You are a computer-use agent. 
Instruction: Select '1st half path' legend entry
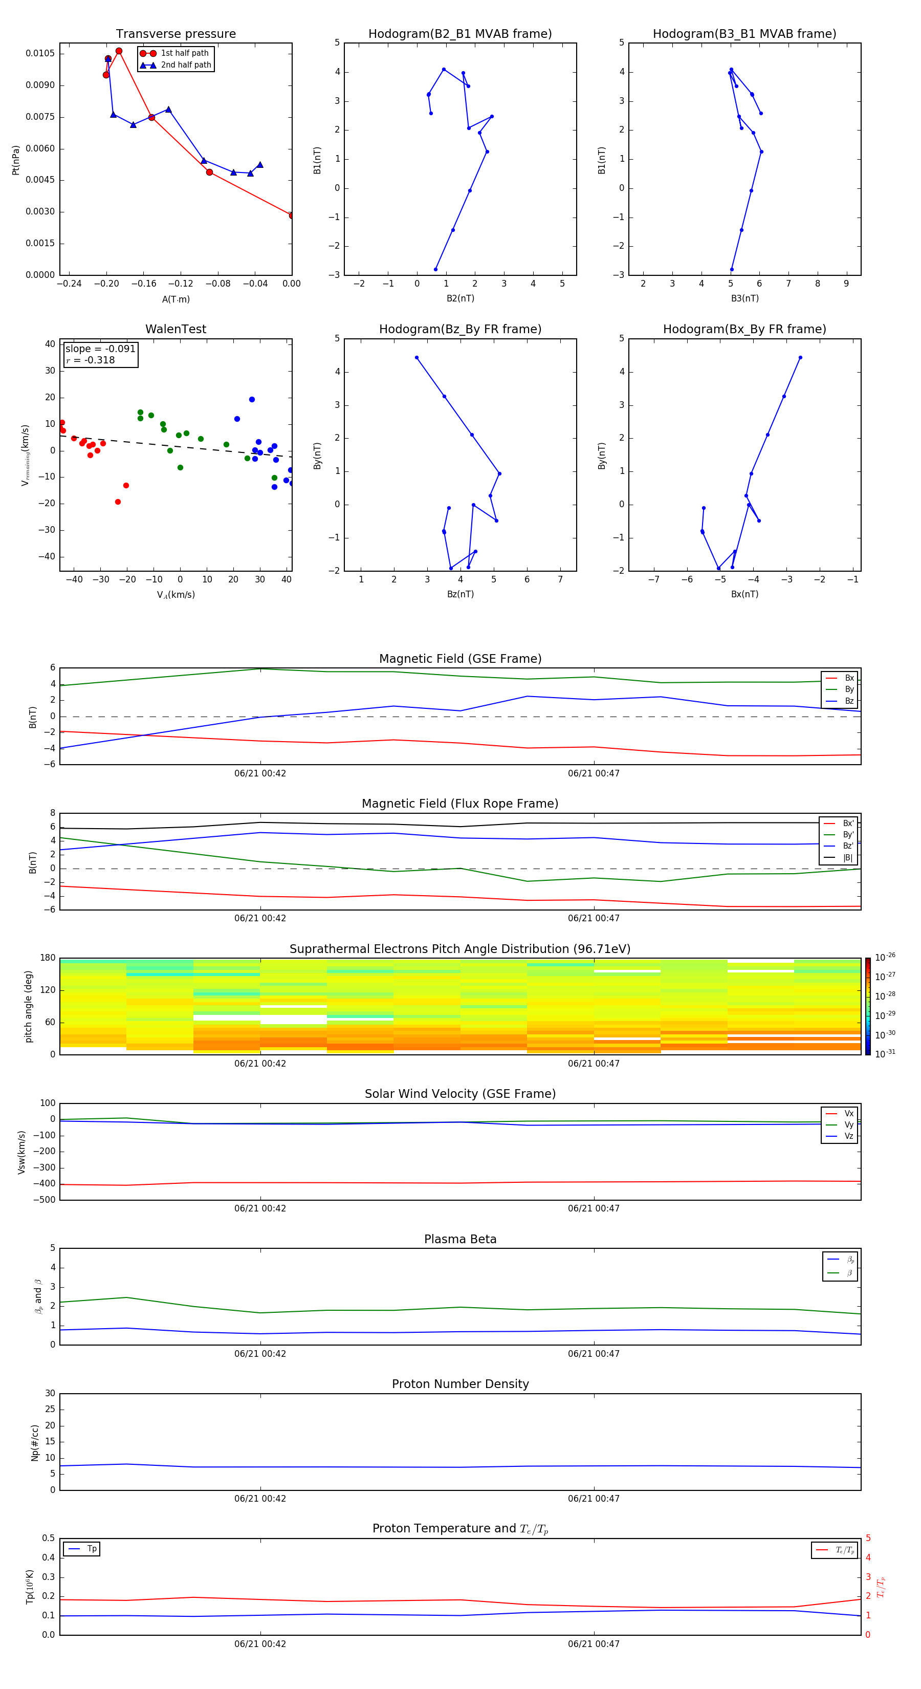pos(175,53)
